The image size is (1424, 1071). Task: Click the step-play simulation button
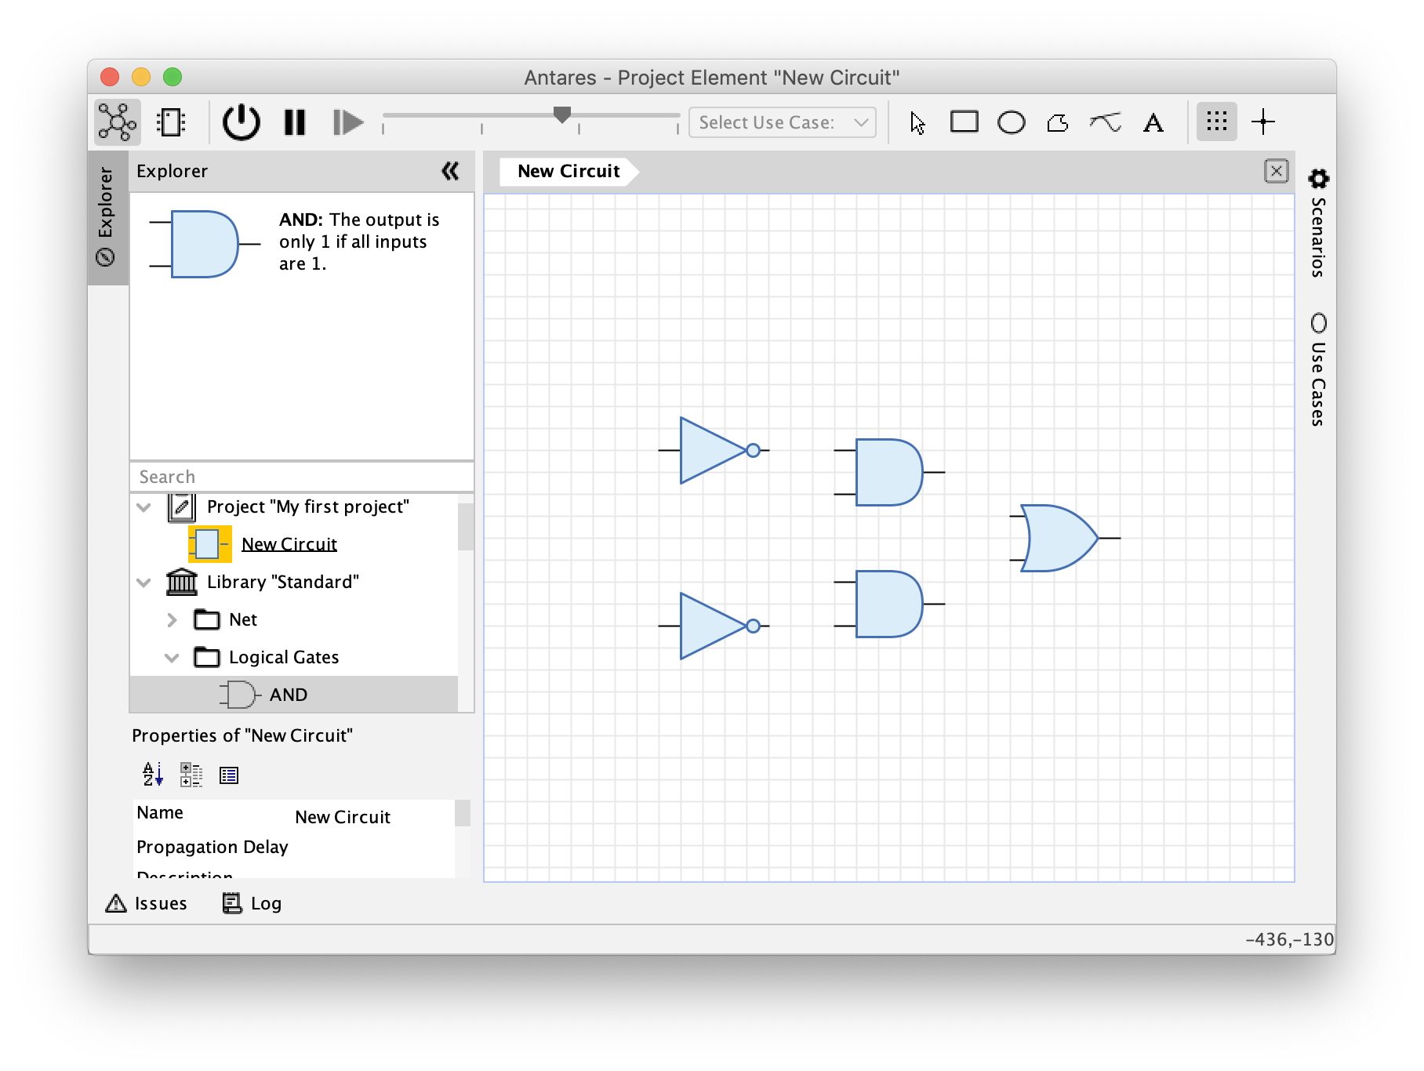coord(348,122)
